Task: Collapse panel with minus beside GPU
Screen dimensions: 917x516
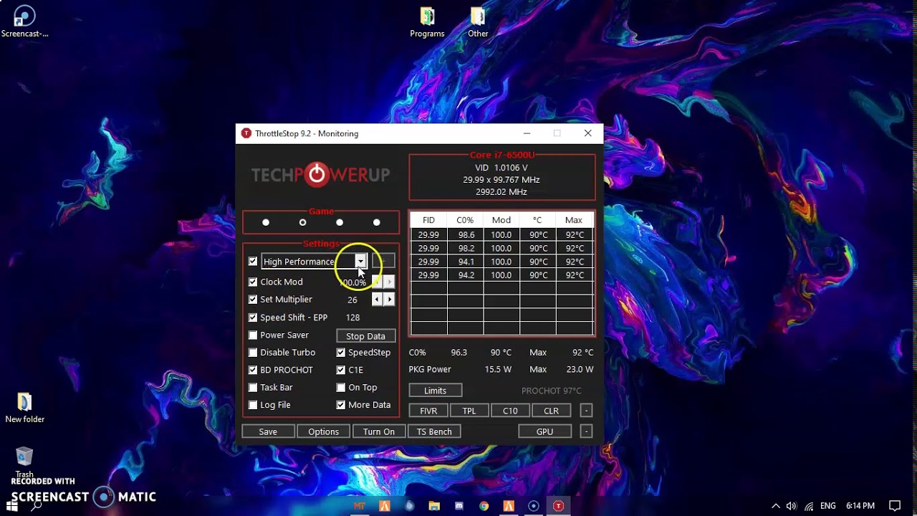Action: [x=586, y=431]
